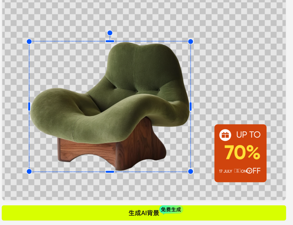Click the 免费生成 badge
The height and width of the screenshot is (225, 293).
(171, 209)
